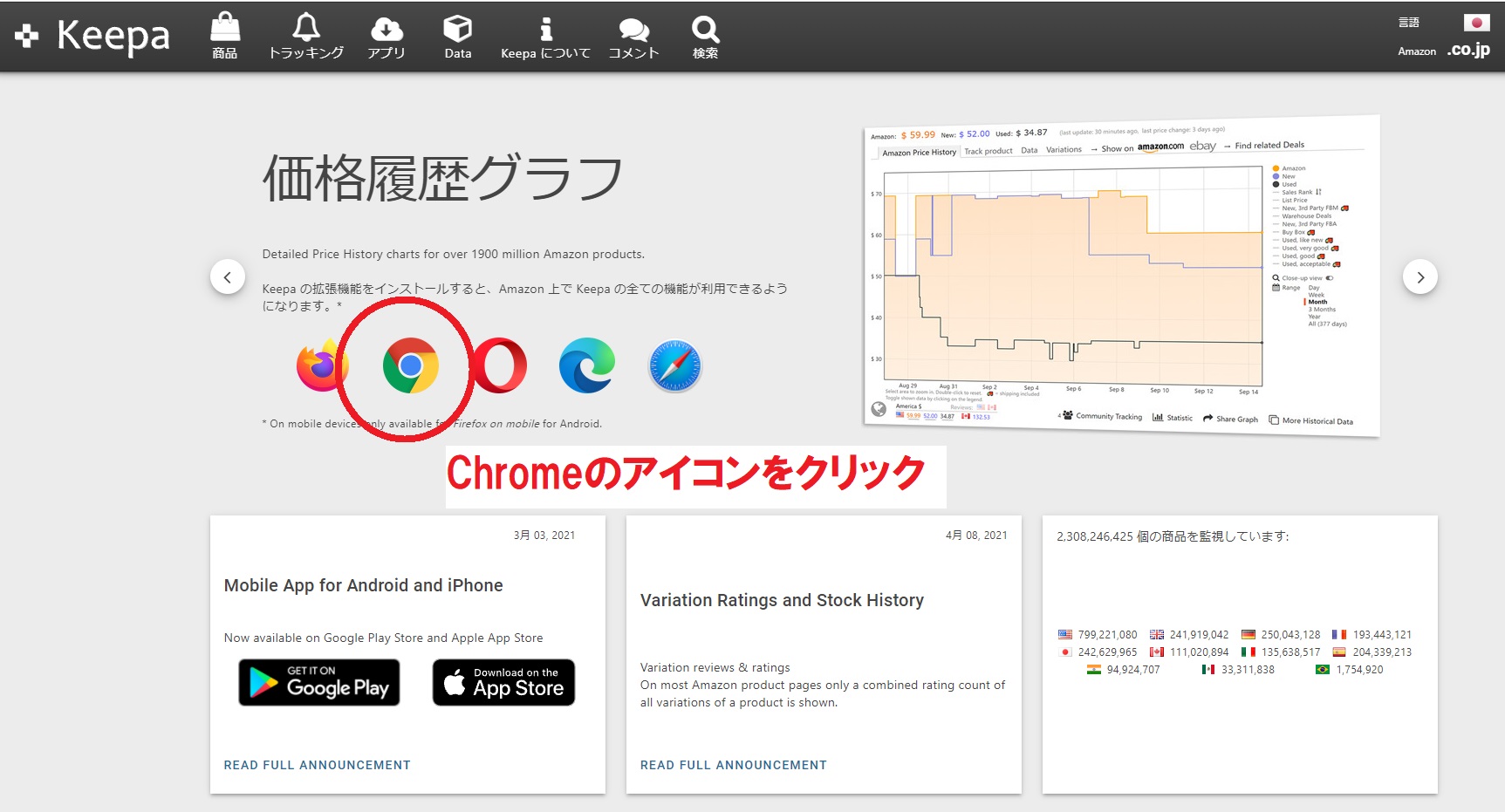Click French flag count 193,443,121

coord(1372,635)
